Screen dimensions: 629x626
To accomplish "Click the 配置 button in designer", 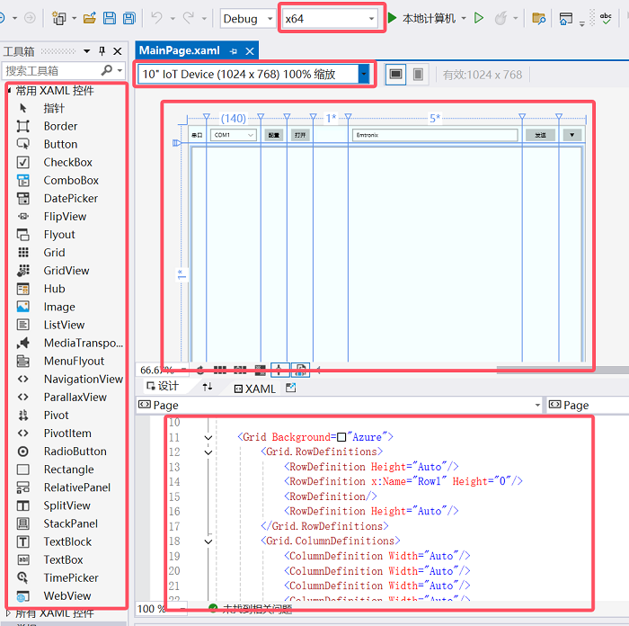I will pos(273,135).
